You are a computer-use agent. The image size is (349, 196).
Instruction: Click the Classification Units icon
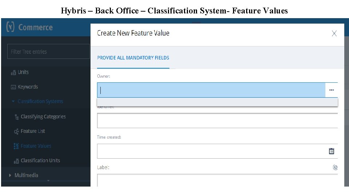[16, 161]
